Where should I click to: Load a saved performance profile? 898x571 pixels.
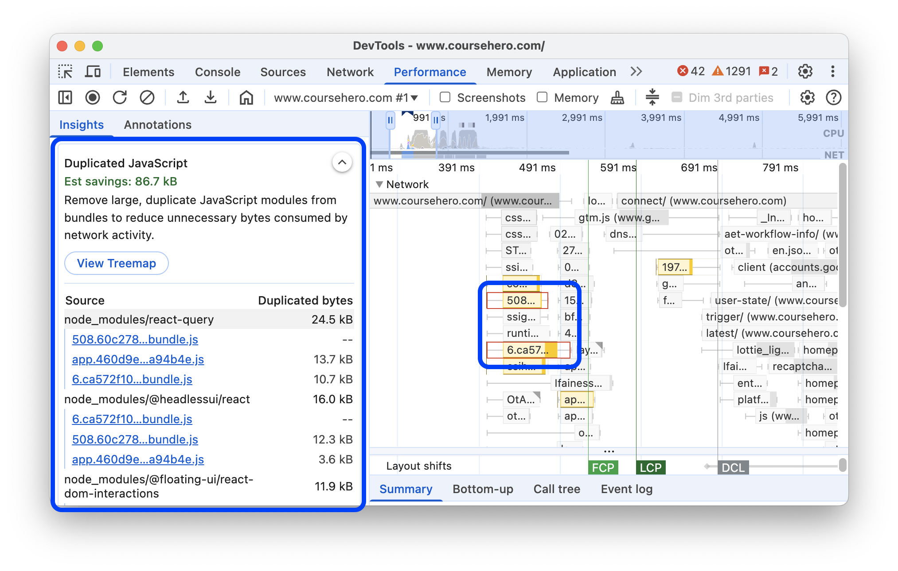(184, 97)
